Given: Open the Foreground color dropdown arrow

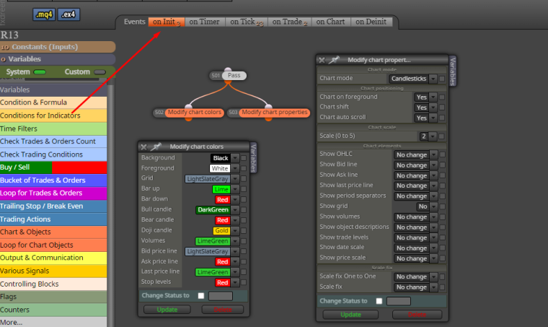Looking at the screenshot, I should 235,169.
